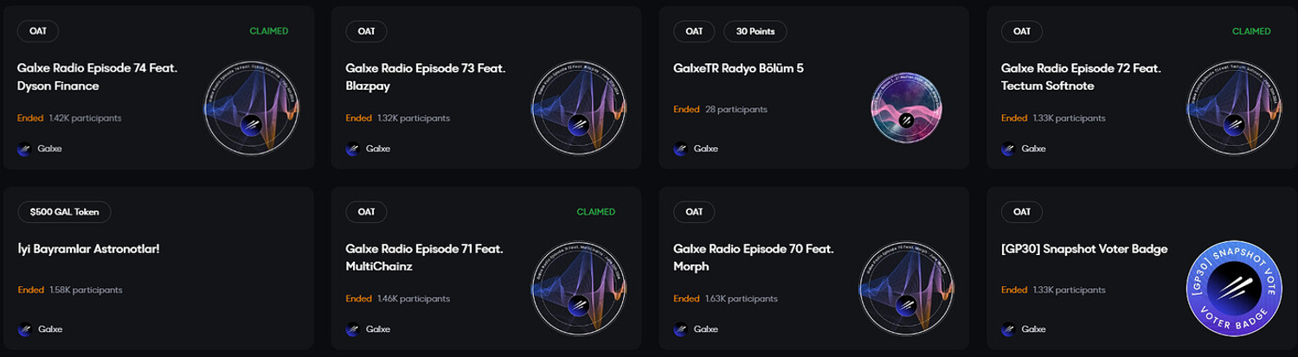
Task: Click Galxe logo icon in Episode 74 card
Action: click(24, 149)
